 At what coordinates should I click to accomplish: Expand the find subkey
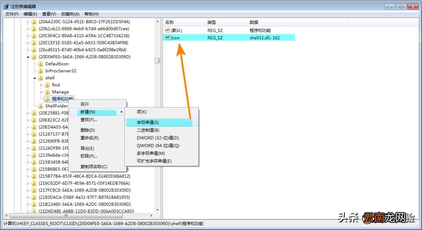(41, 85)
